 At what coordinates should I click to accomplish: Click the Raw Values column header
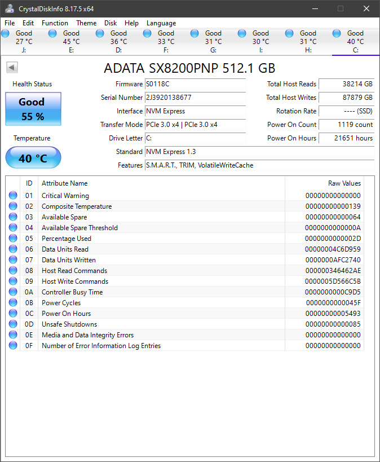click(x=324, y=183)
